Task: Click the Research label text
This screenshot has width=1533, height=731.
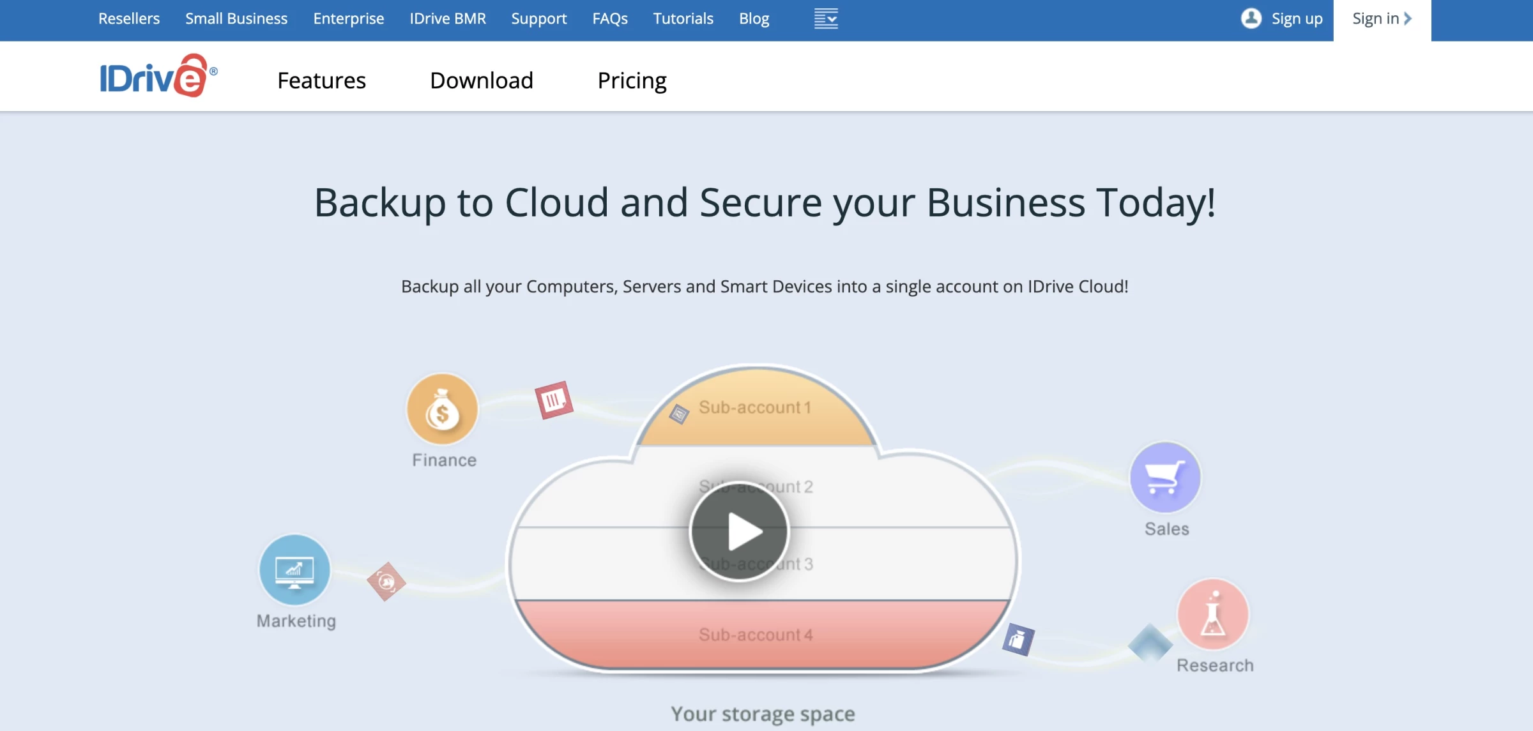Action: 1215,665
